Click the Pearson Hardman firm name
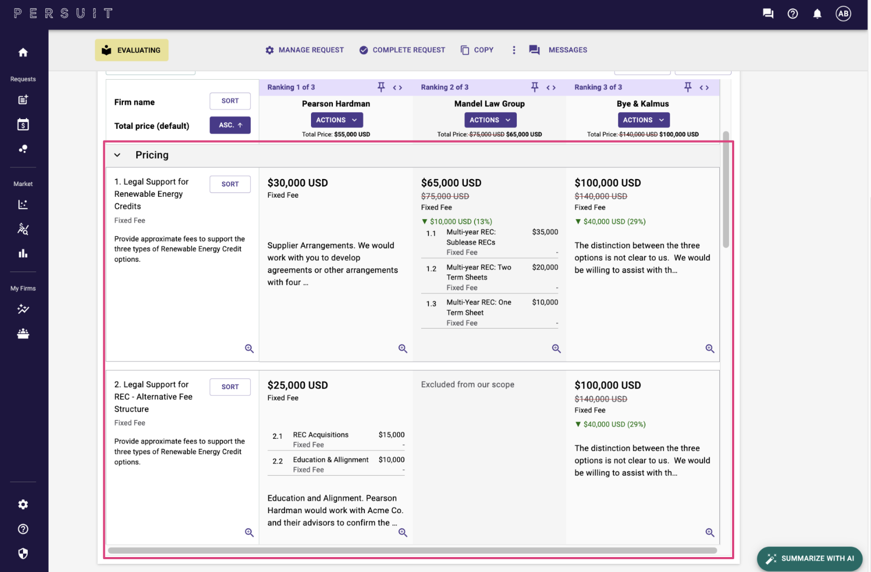871x572 pixels. tap(336, 104)
